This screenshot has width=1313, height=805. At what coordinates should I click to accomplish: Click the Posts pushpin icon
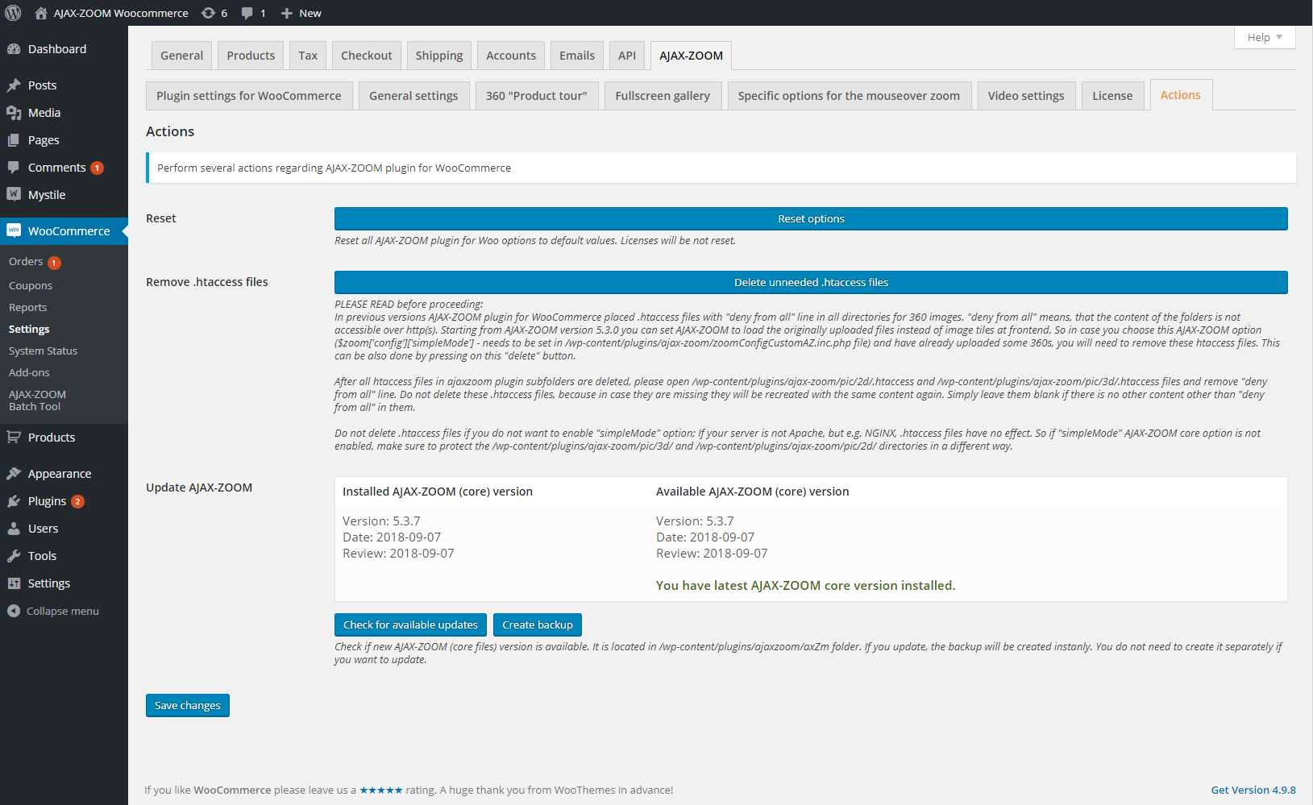14,85
